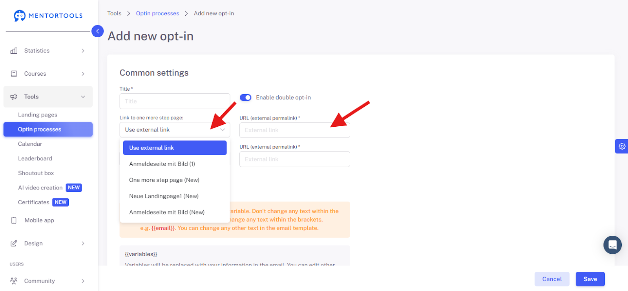Collapse the sidebar with the blue arrow button
The width and height of the screenshot is (628, 291).
coord(97,31)
